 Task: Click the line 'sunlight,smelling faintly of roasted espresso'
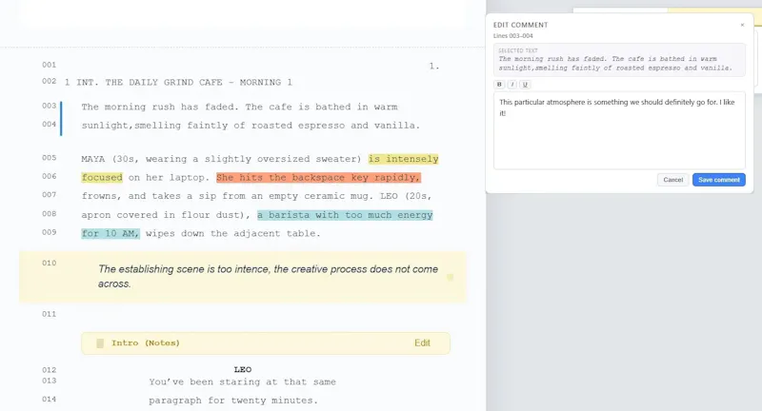point(251,126)
